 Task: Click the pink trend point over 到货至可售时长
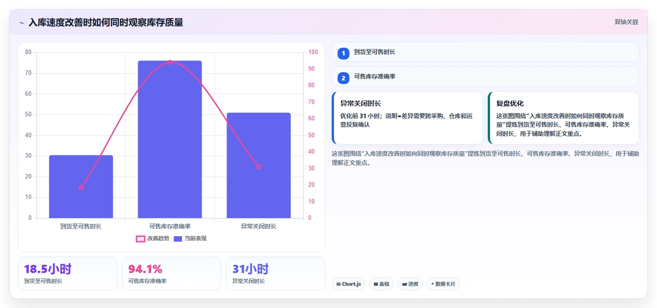81,187
